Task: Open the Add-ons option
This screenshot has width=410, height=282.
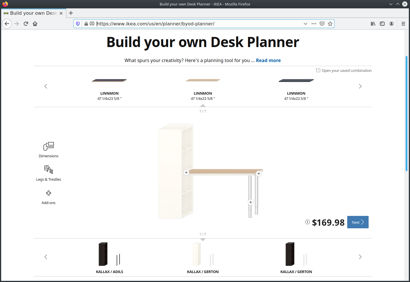Action: click(x=49, y=197)
